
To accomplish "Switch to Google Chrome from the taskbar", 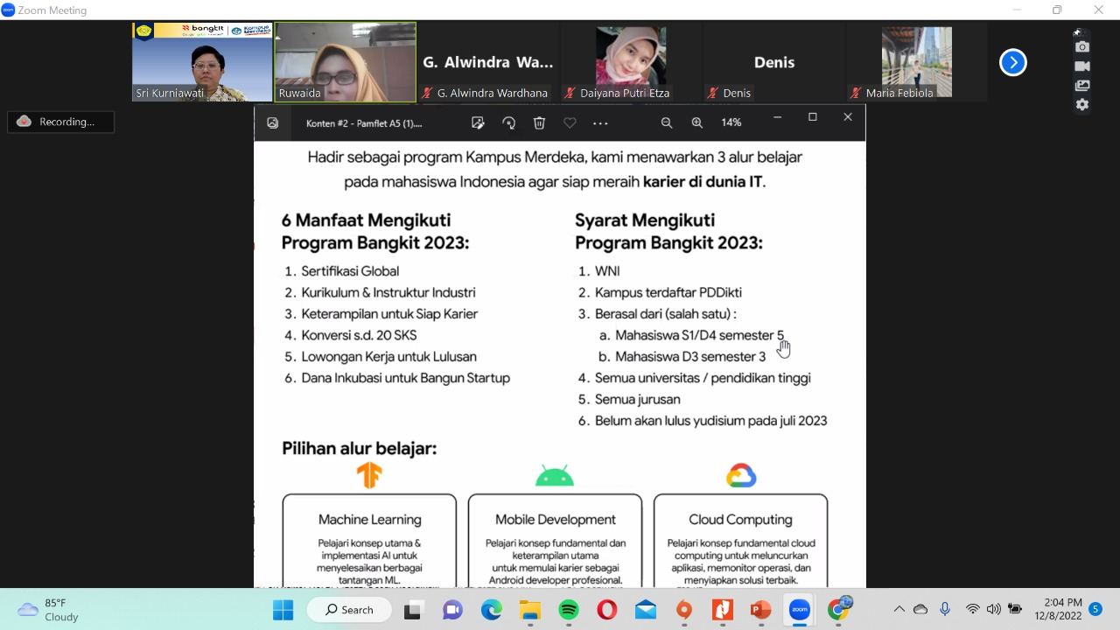I will [x=839, y=610].
